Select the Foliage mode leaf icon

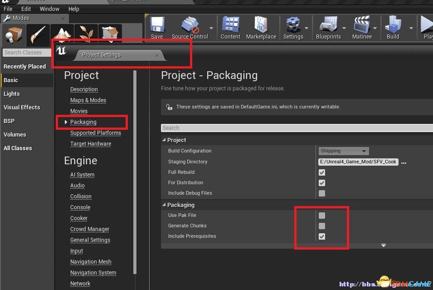coord(86,34)
